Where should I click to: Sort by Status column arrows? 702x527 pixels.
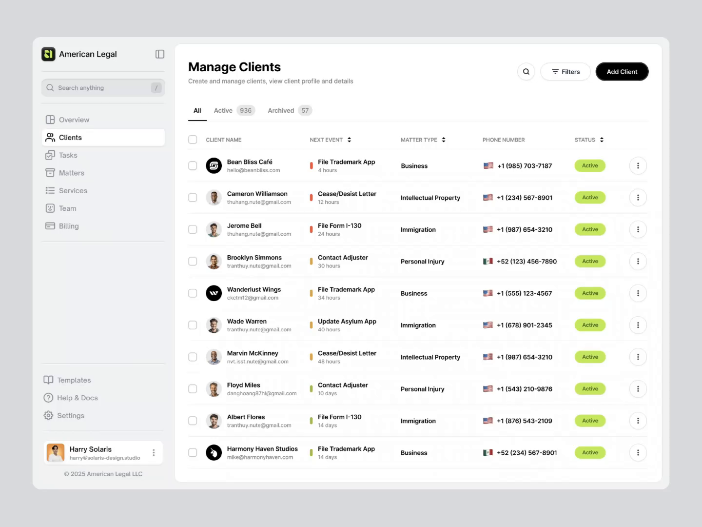pos(602,140)
